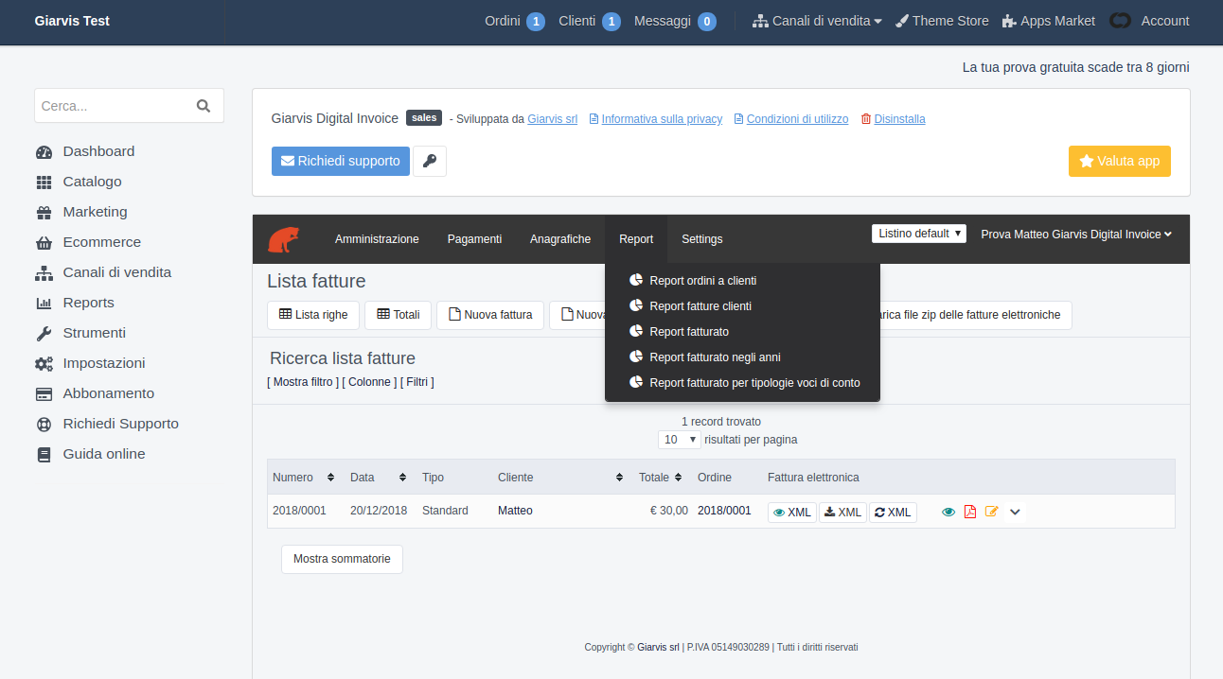This screenshot has height=679, width=1223.
Task: Open the Giarvis srl developer link
Action: (x=552, y=119)
